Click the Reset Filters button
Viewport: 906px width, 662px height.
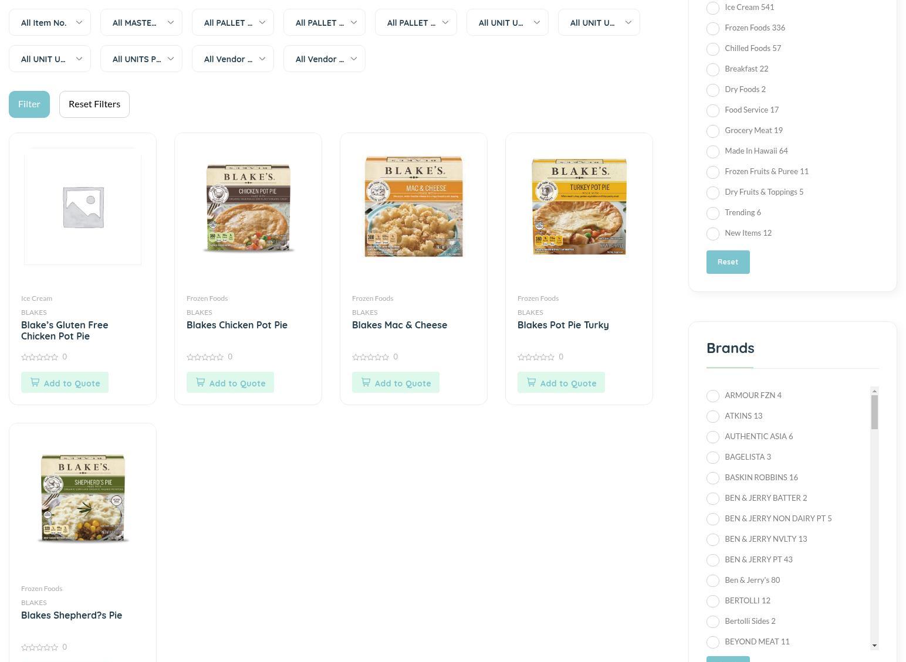(94, 104)
